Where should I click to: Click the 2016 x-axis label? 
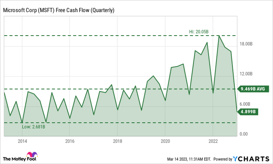(x=70, y=141)
